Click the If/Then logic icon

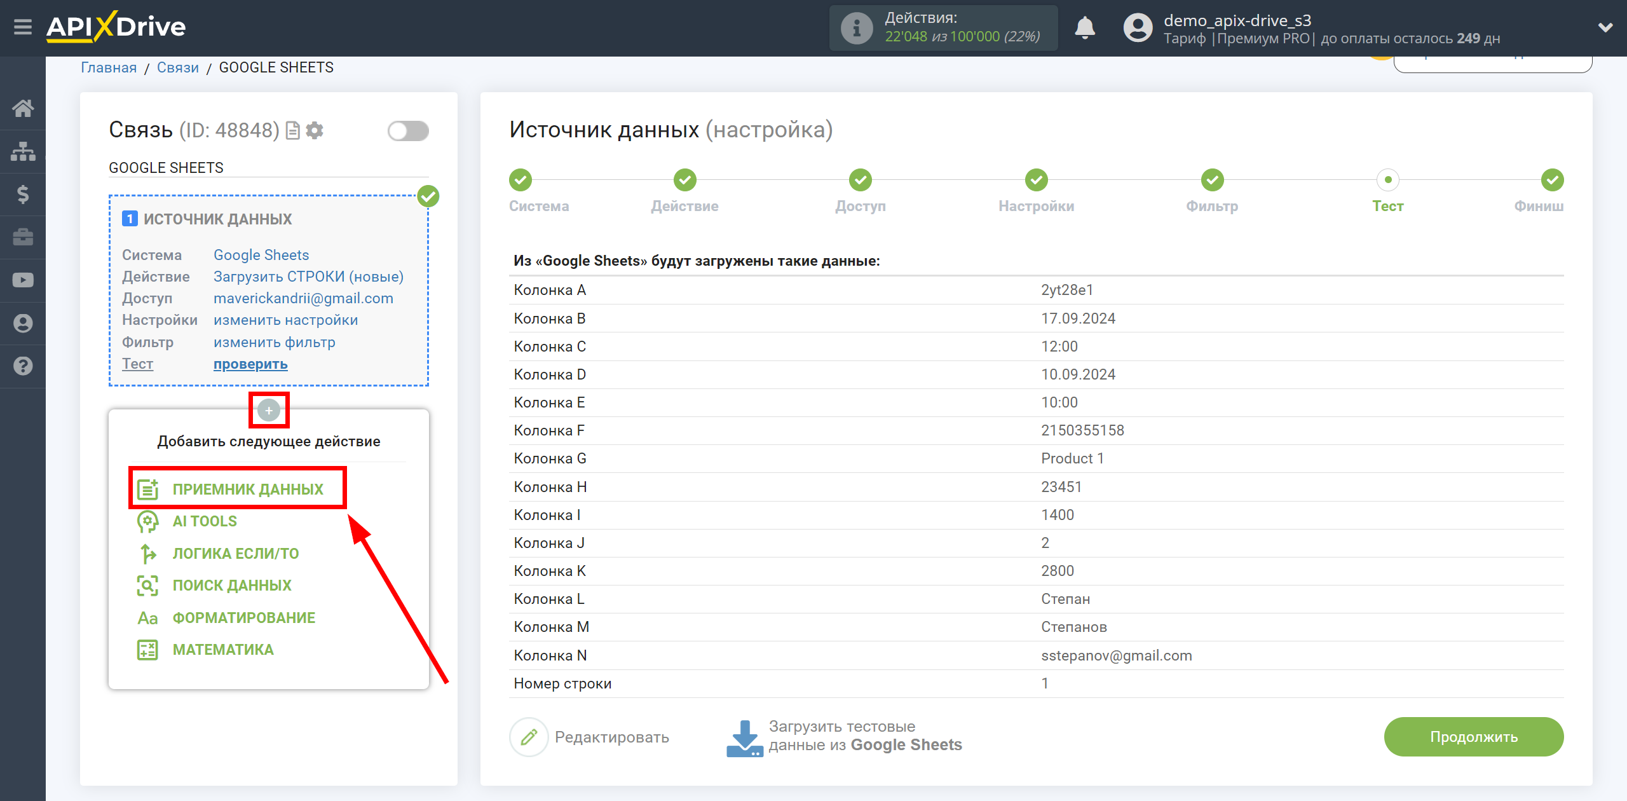147,554
